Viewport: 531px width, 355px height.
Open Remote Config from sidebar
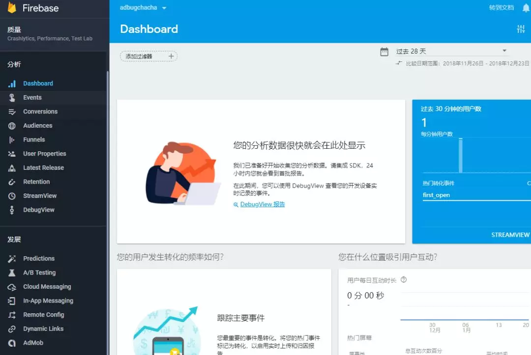(44, 315)
